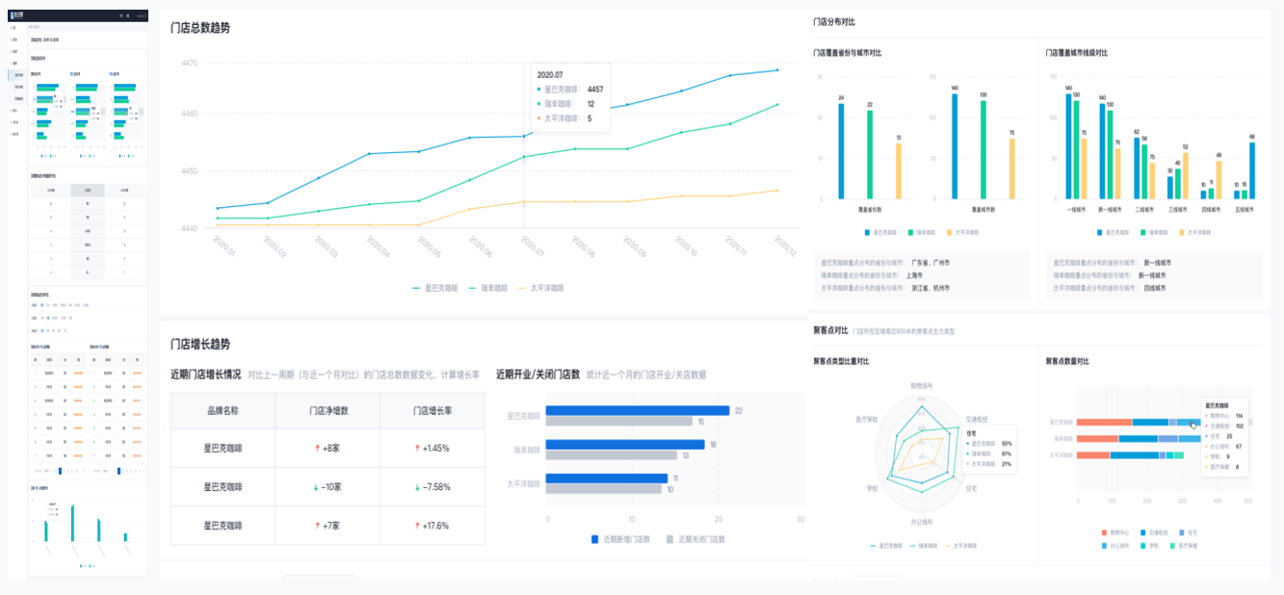Toggle 瑞幸咖啡 in 门店覆盖城市线级对比 legend
Screen dimensions: 1284x595
click(1154, 232)
